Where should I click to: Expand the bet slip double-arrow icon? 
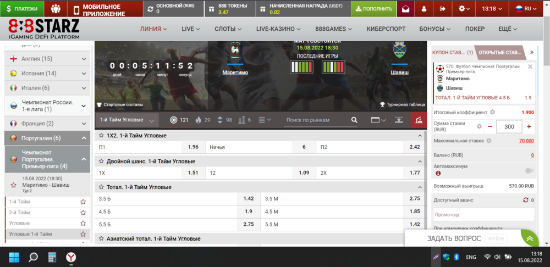point(532,52)
